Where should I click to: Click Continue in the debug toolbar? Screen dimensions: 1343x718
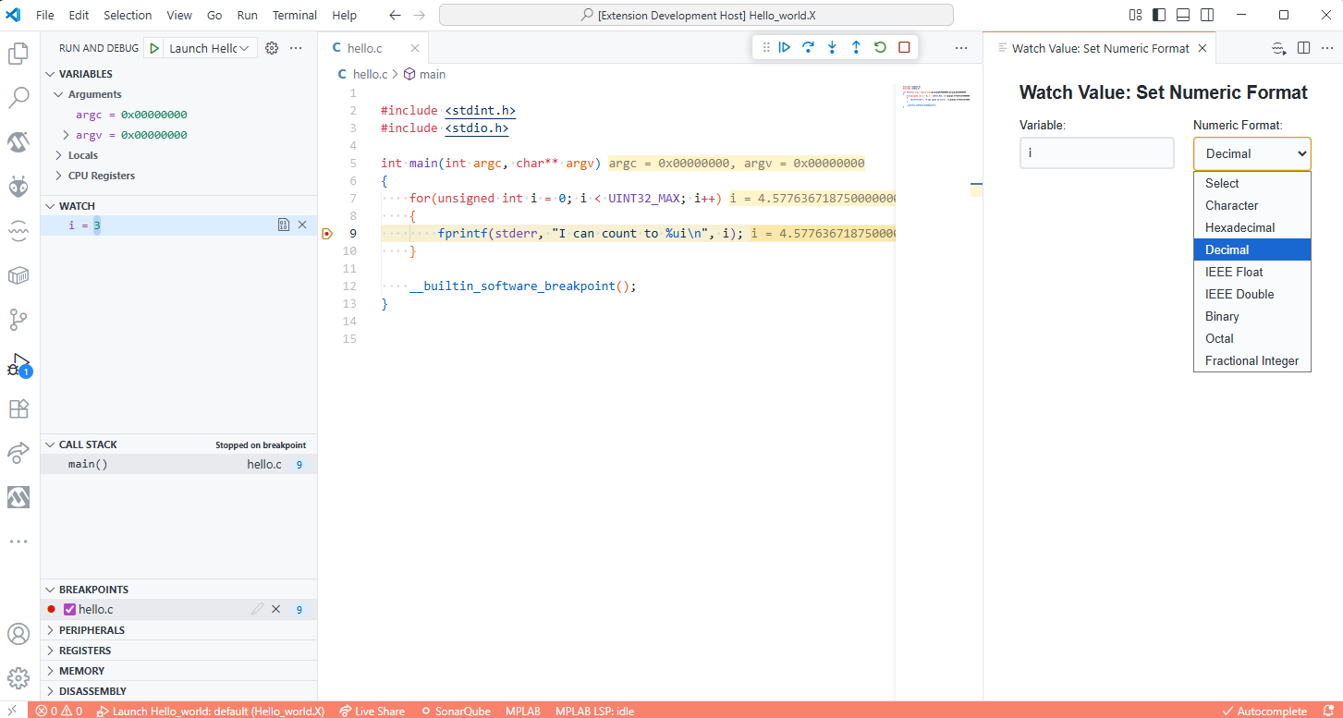point(784,47)
